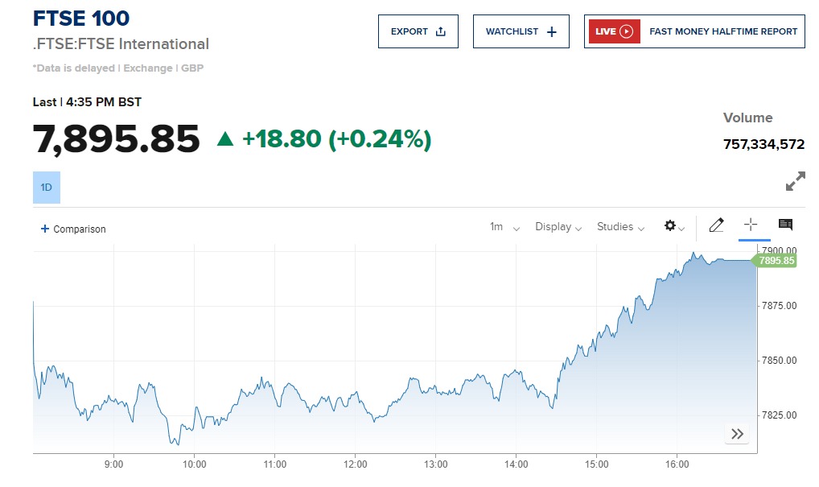Open the 1m interval dropdown

(x=504, y=227)
